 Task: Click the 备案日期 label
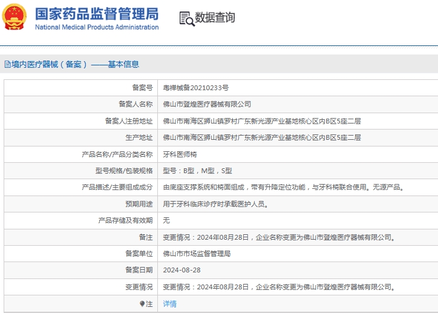[x=139, y=270]
